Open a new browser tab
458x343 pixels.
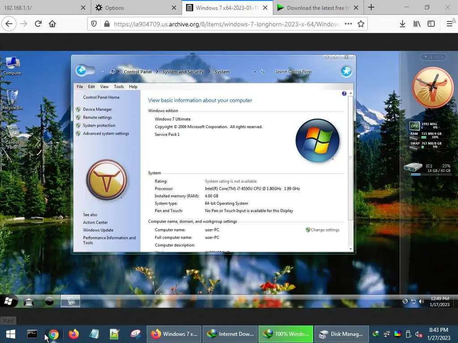(x=371, y=7)
